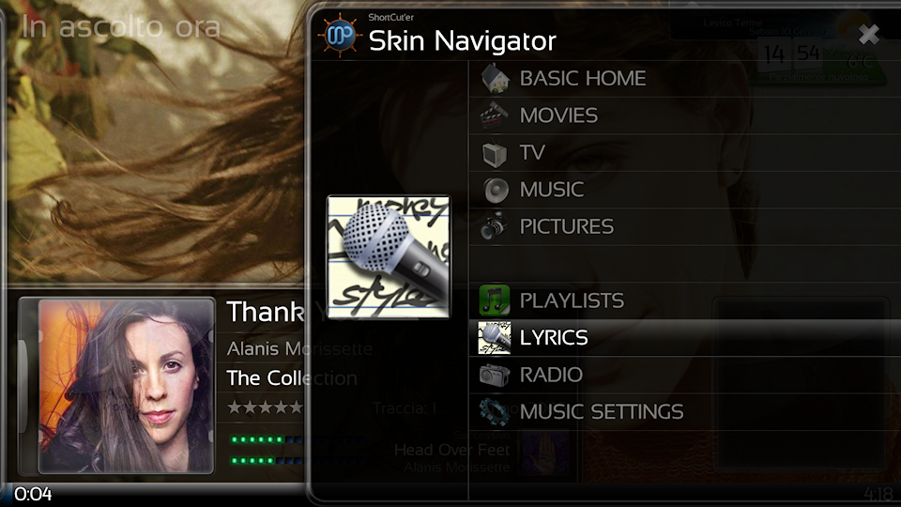This screenshot has width=901, height=507.
Task: Open the Pictures camera icon
Action: coord(494,226)
